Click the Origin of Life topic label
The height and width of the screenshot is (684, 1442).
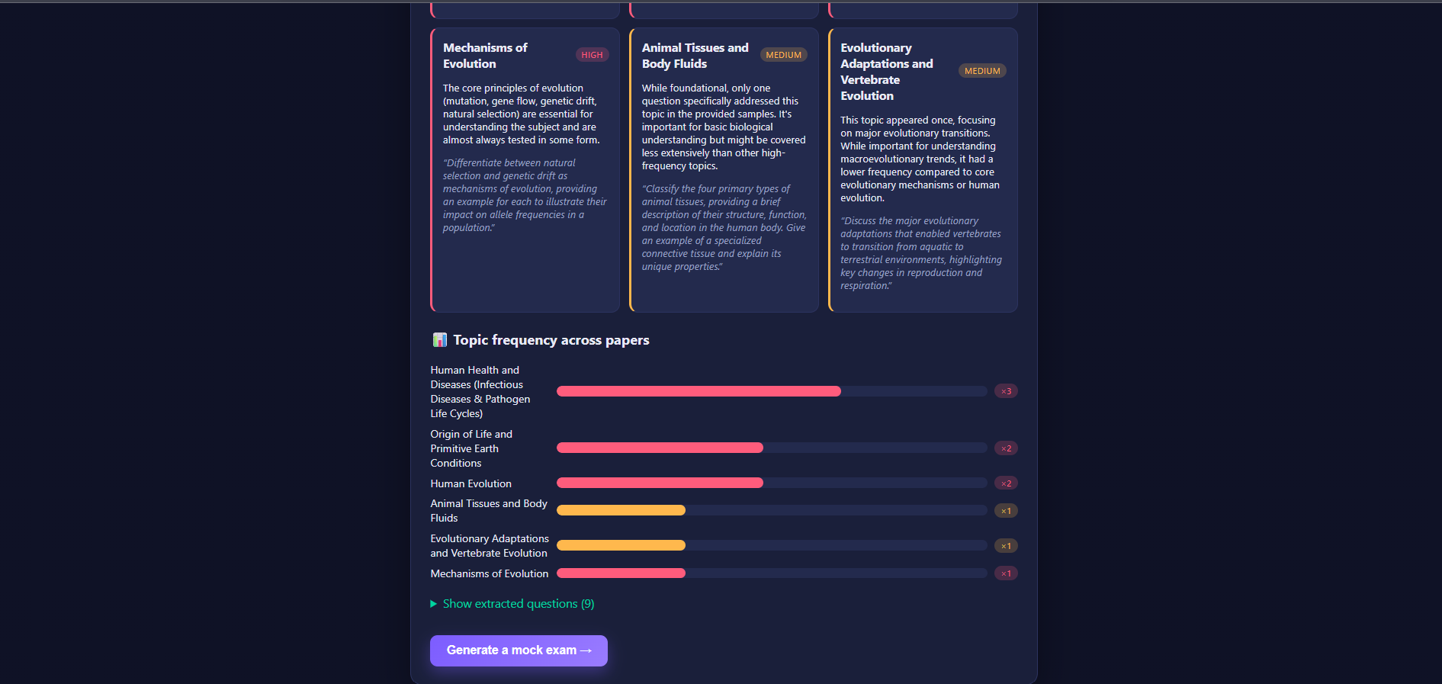point(471,448)
